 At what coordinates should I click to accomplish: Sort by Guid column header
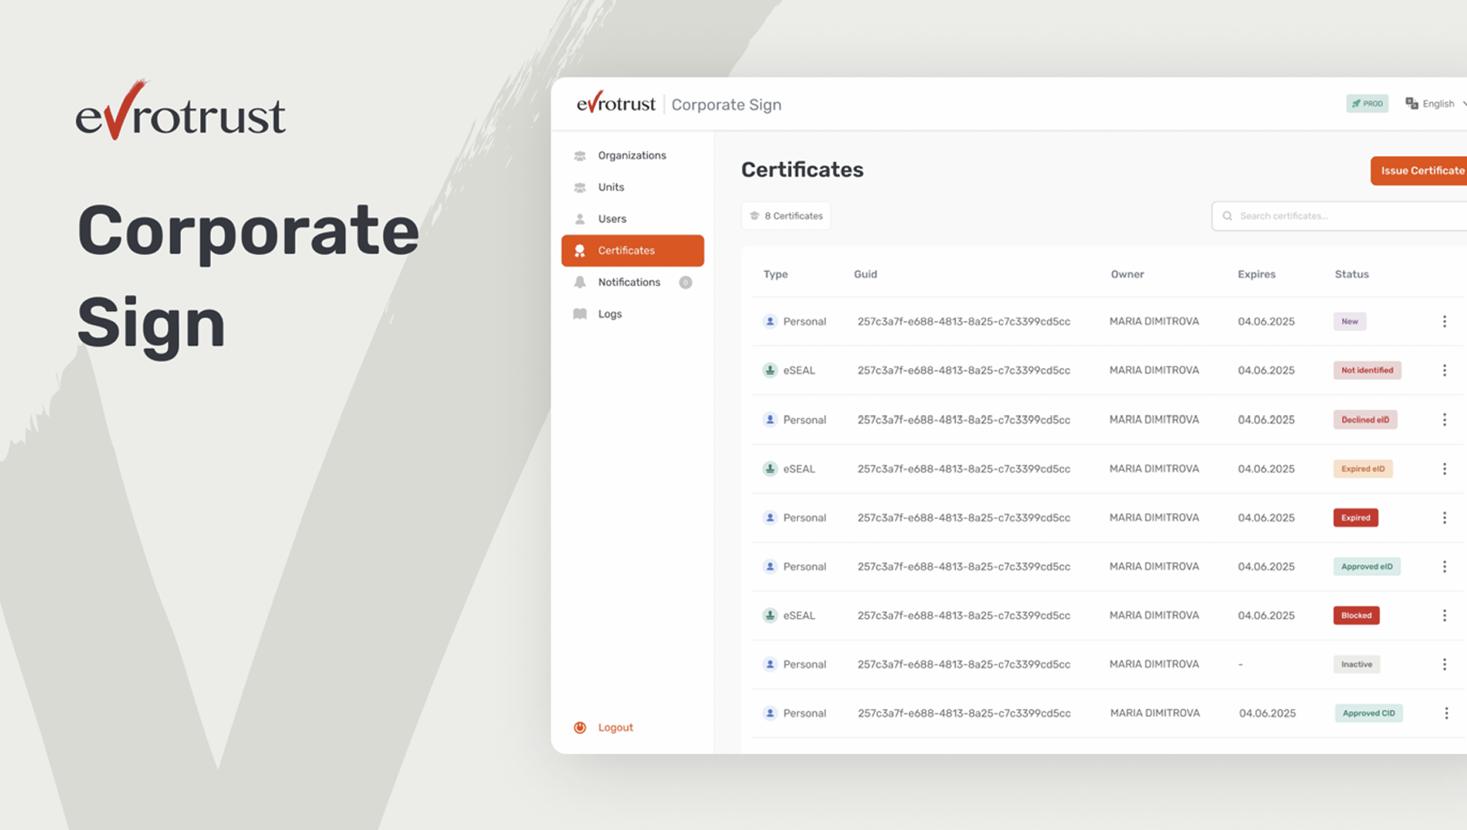coord(865,274)
